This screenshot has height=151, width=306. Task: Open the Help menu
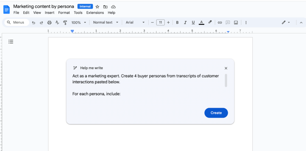[x=111, y=13]
